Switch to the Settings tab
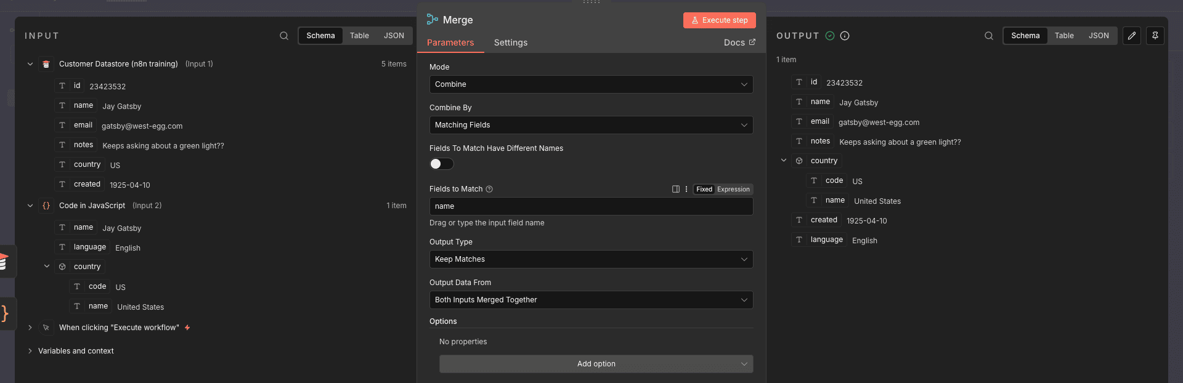The image size is (1183, 383). (511, 42)
